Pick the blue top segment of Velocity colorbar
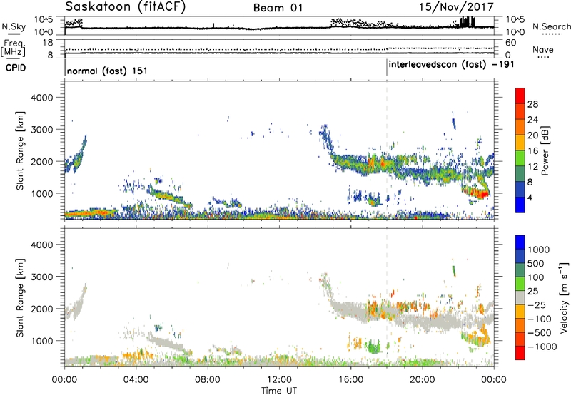The height and width of the screenshot is (395, 571). pyautogui.click(x=520, y=242)
